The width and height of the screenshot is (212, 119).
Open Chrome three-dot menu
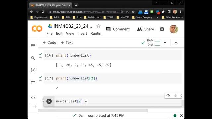point(181,12)
